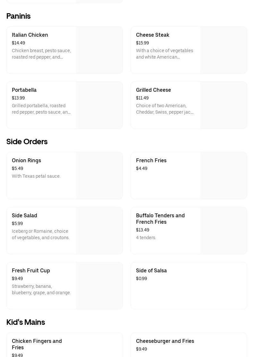This screenshot has height=357, width=258.
Task: Click the Fresh Fruit Cup thumbnail
Action: [x=99, y=286]
